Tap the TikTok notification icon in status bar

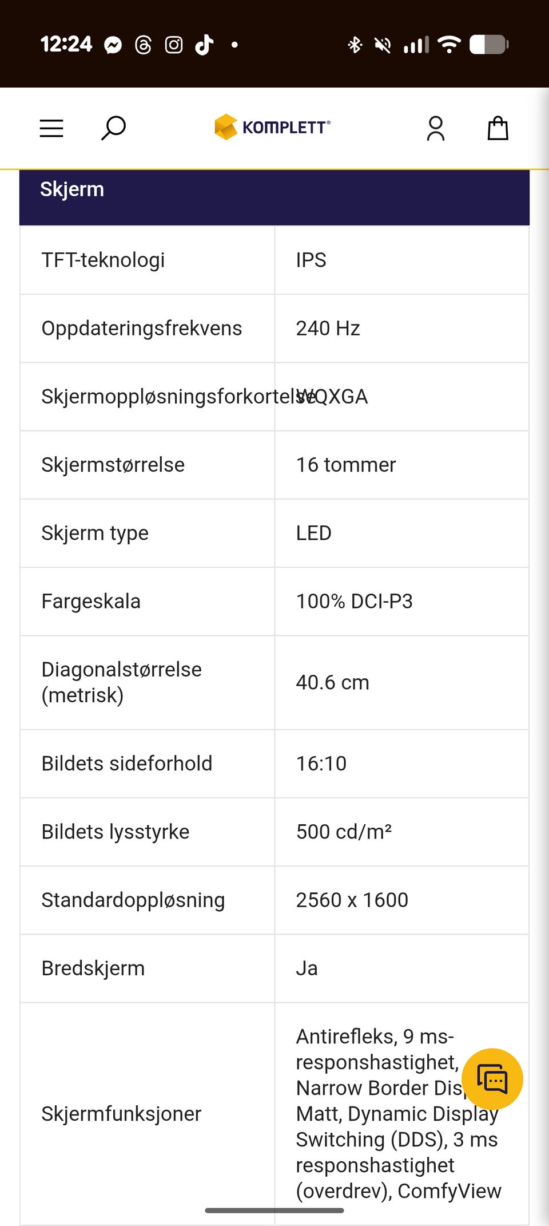[204, 45]
